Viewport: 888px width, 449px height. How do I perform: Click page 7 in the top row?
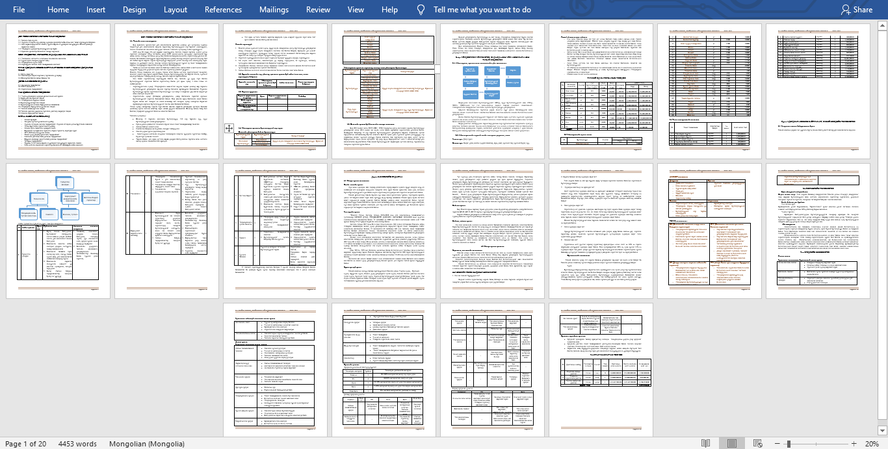(x=709, y=91)
